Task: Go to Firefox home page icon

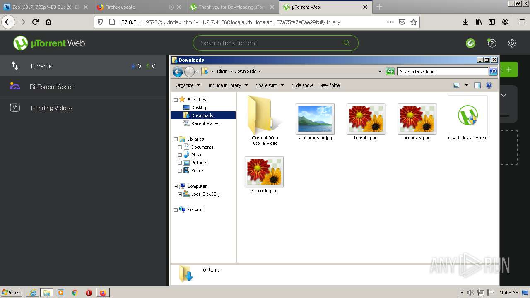Action: coord(48,22)
